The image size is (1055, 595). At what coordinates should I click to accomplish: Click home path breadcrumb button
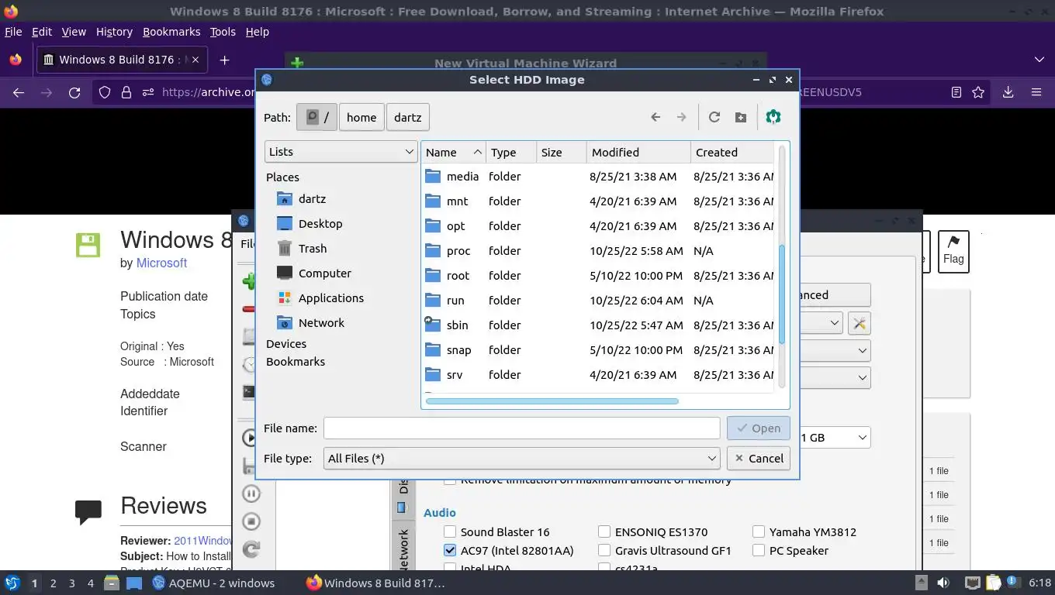[x=361, y=117]
